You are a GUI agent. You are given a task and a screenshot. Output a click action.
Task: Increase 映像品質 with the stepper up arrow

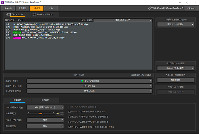62,113
